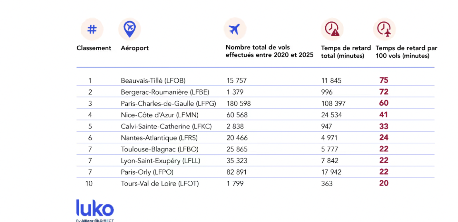Screen dimensions: 458x222
Task: Click the Temps de retard total header
Action: click(346, 52)
